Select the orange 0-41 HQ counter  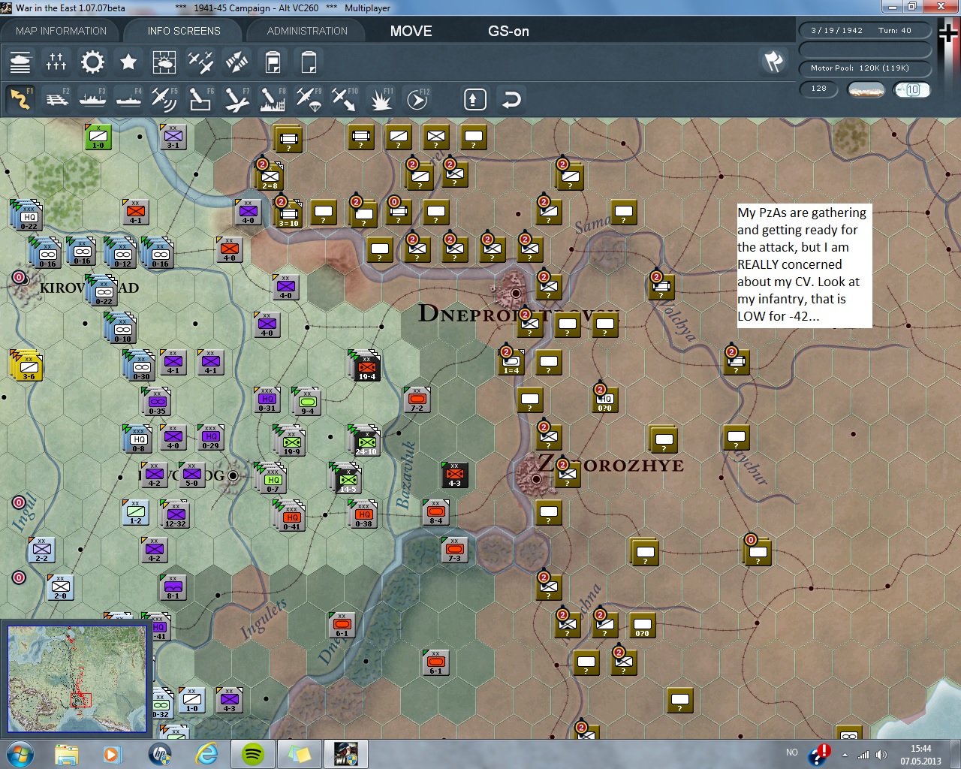[291, 517]
